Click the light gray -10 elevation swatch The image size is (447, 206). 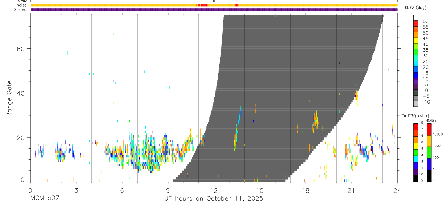416,104
